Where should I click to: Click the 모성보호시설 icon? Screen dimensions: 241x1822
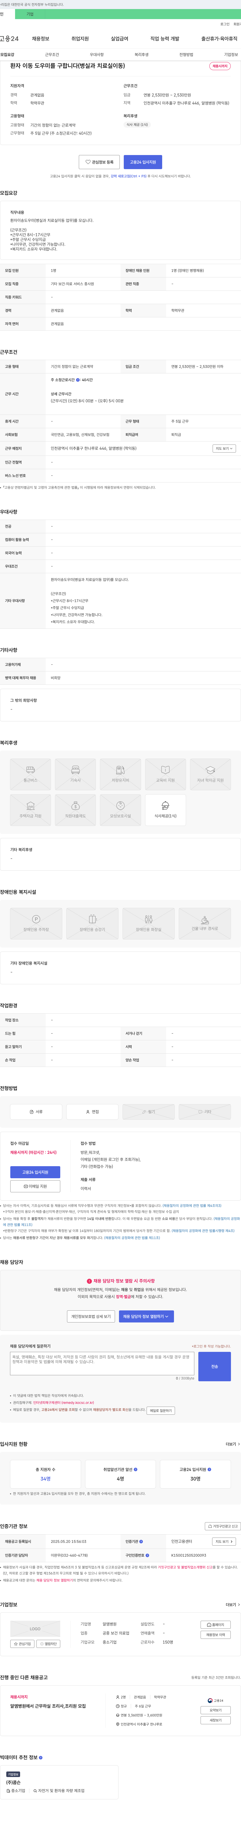pos(120,810)
